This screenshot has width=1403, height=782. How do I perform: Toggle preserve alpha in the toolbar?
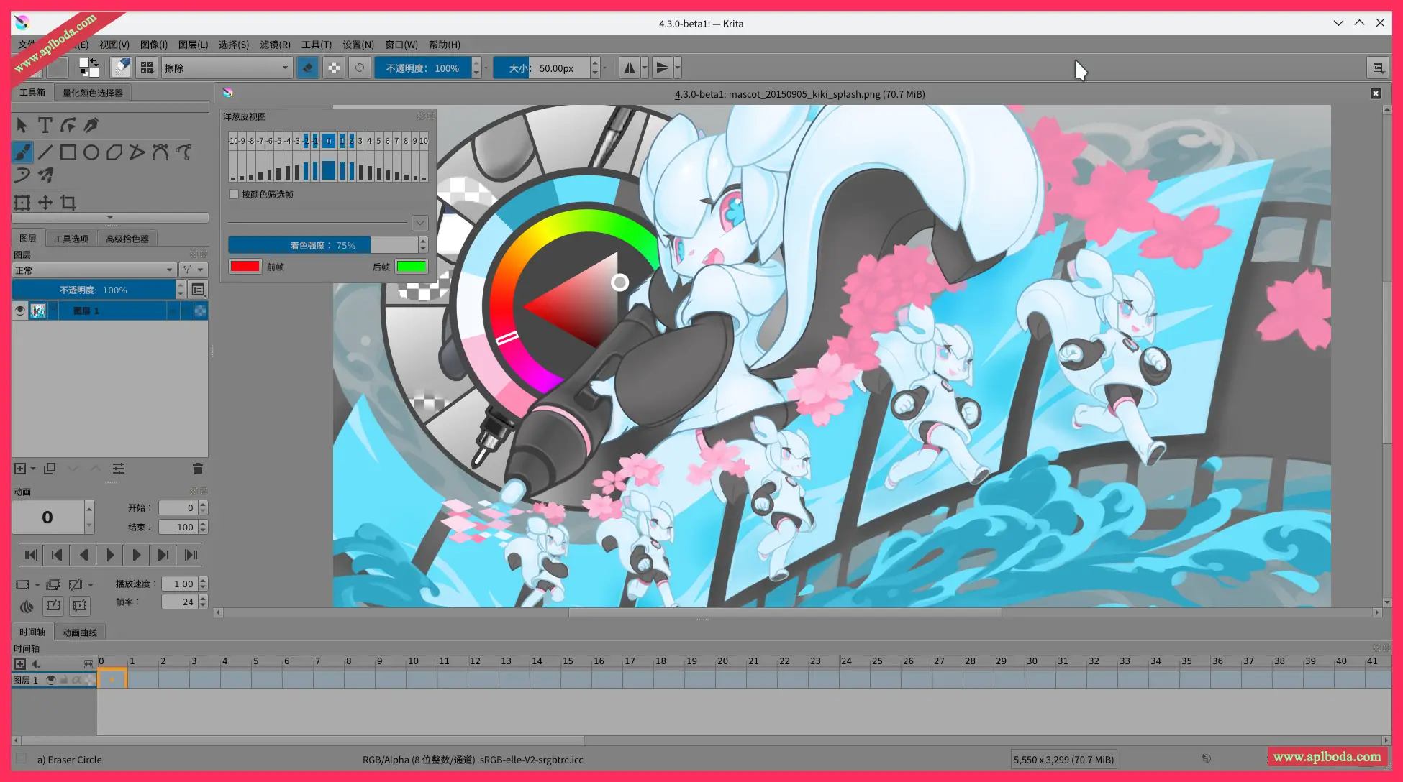334,68
